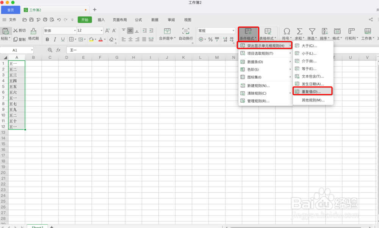
Task: Click the decrease indent icon
Action: click(x=144, y=30)
